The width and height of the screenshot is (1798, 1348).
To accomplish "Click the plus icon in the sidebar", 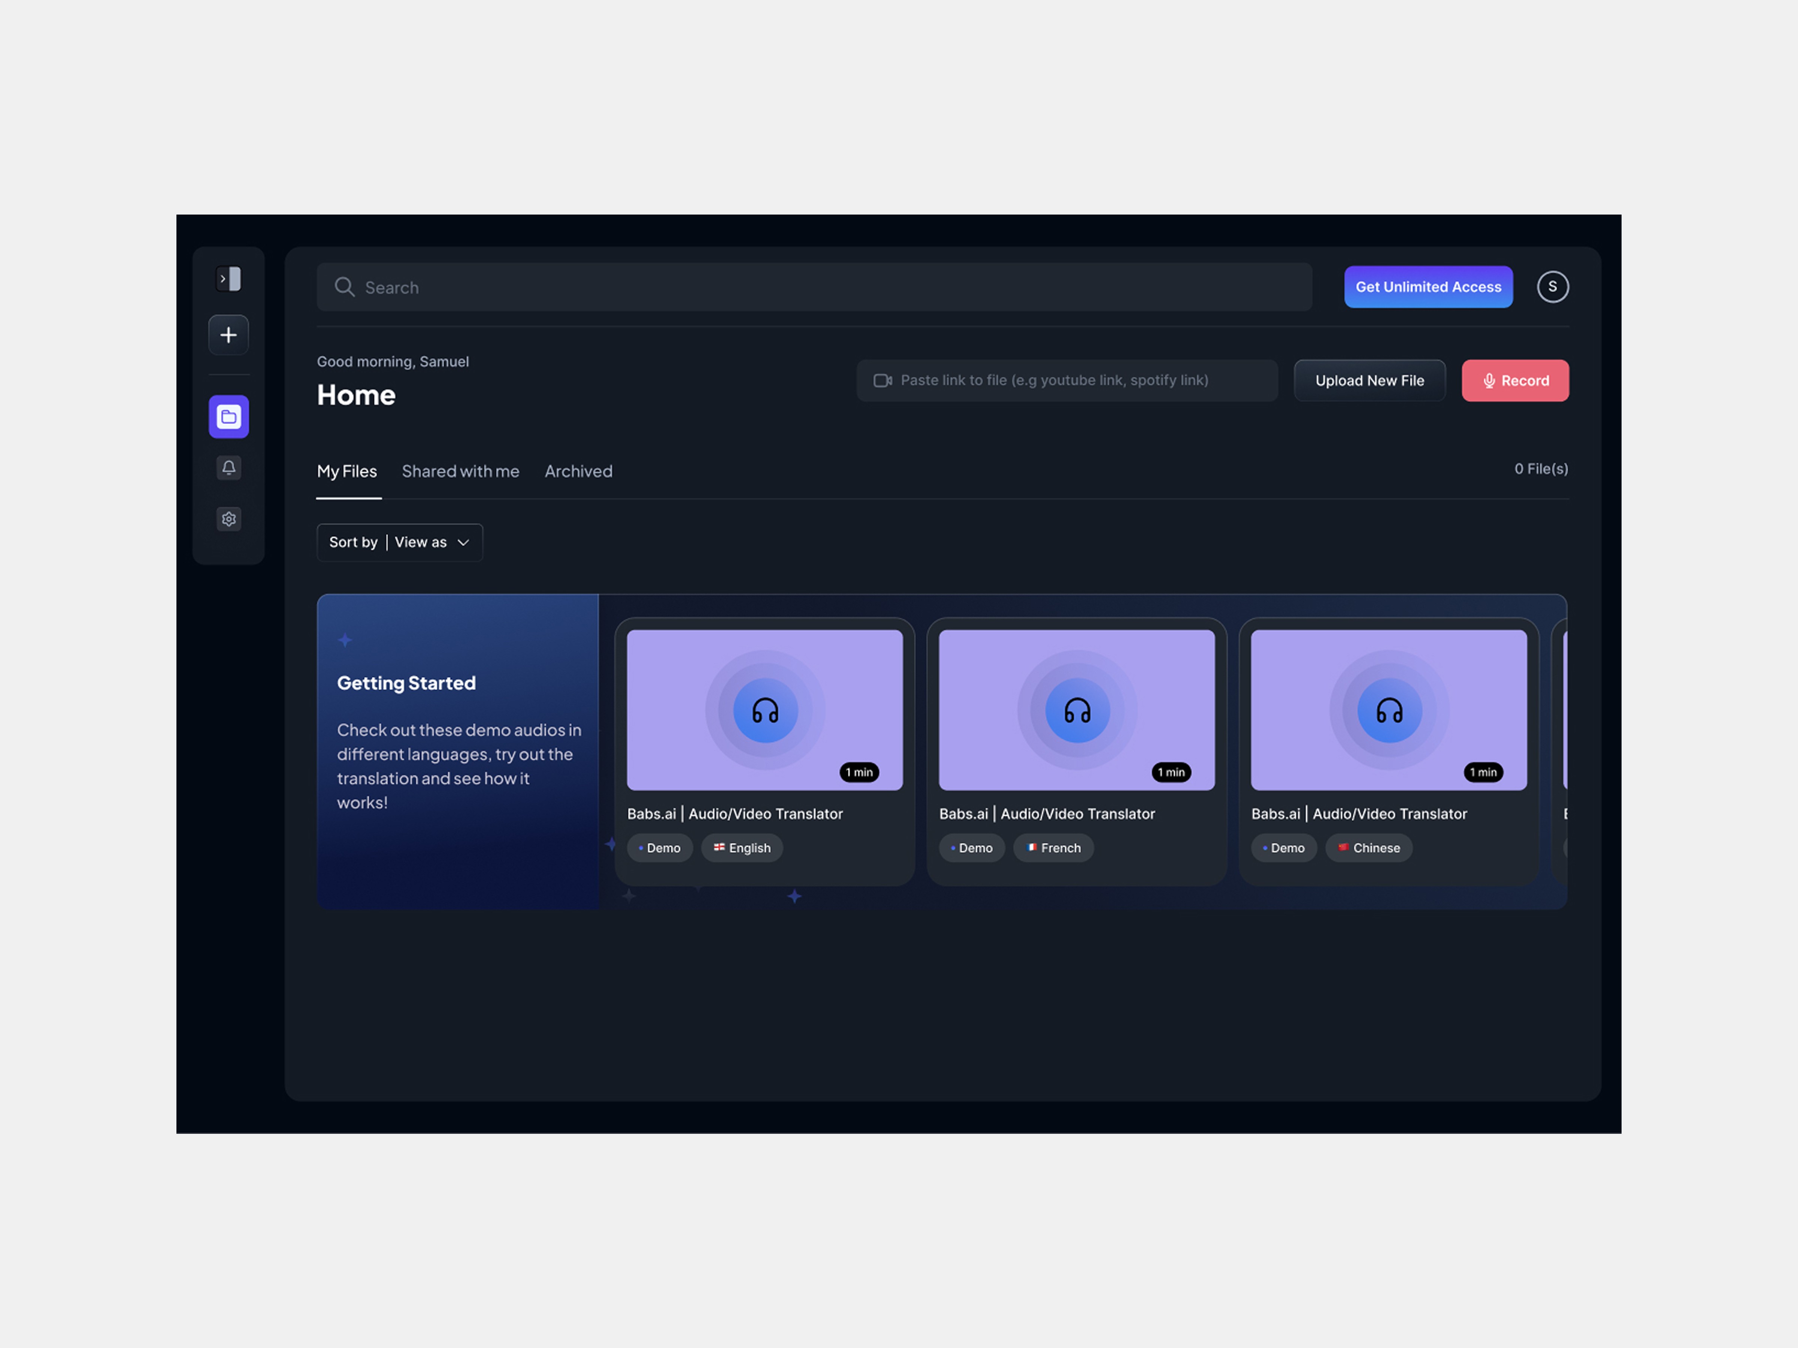I will pyautogui.click(x=228, y=335).
